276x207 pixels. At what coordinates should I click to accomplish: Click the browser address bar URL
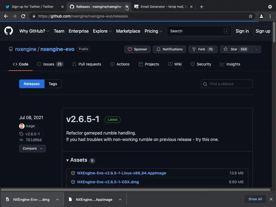point(83,16)
